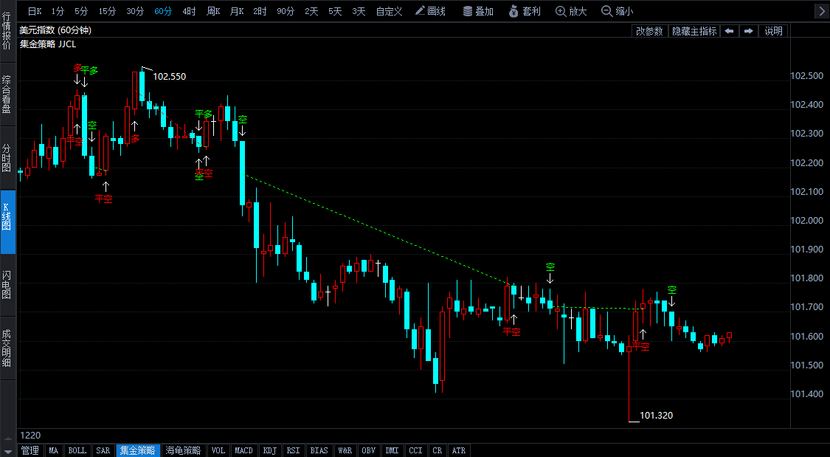Expand toolbar with right chevron arrow
The height and width of the screenshot is (457, 830).
[822, 11]
